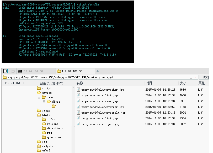Switch to the terminal tab 112.94.161.30

[36, 71]
